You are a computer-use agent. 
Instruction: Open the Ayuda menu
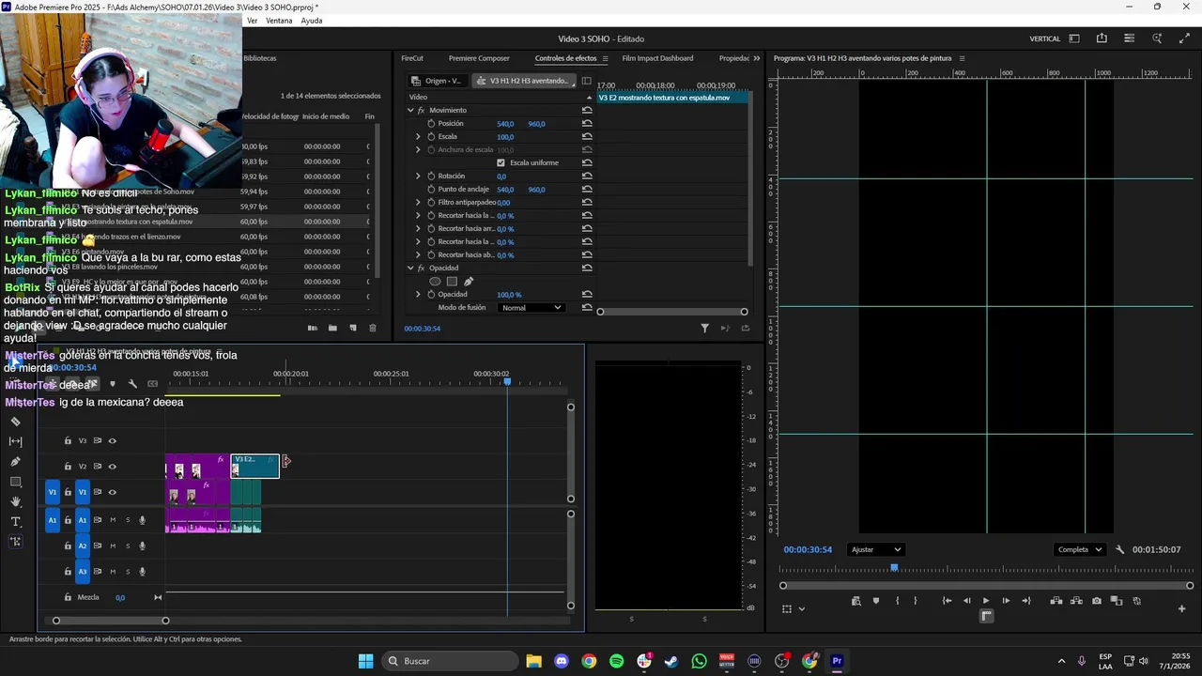[312, 21]
